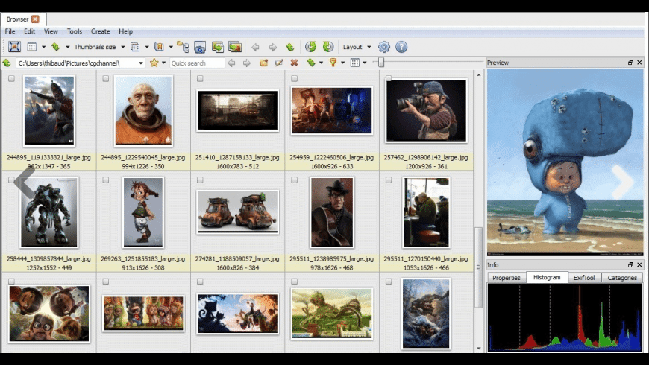Tick checkbox for 244895_1229540045_large.jpg thumbnail
649x365 pixels.
(106, 78)
